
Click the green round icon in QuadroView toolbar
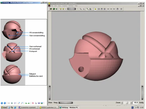54,9
